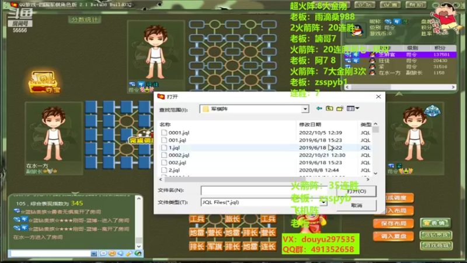Expand the chat input quick phrases dropdown

[x=94, y=254]
